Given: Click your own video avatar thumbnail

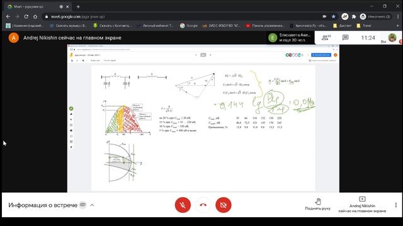Looking at the screenshot, I should coord(392,38).
